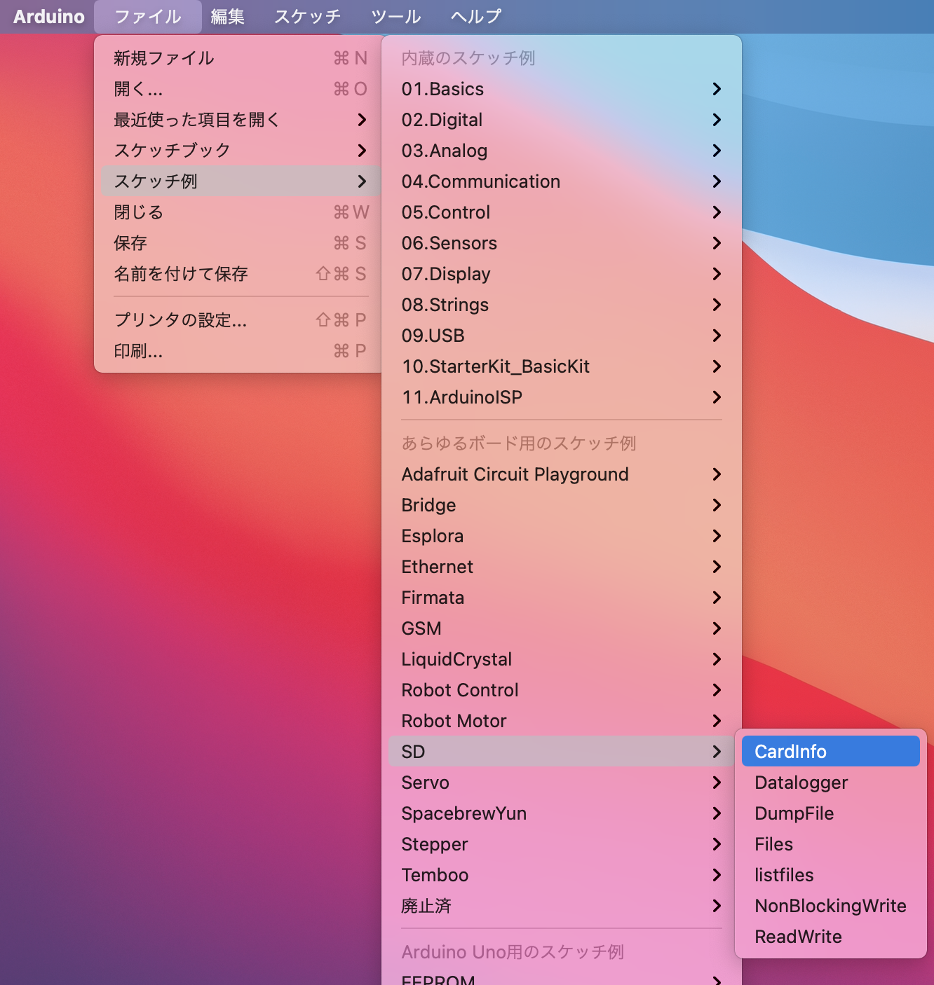Open 11.ArduinoISP submenu
The image size is (934, 985).
[561, 397]
